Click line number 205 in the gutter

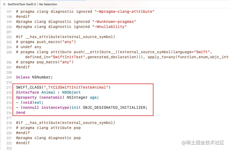(x=9, y=52)
